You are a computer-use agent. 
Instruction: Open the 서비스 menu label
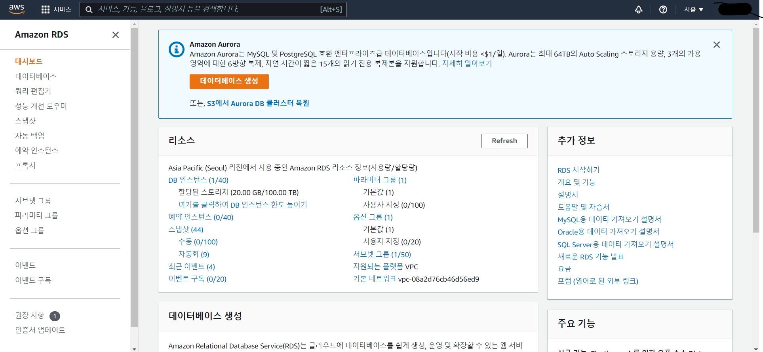[x=63, y=9]
